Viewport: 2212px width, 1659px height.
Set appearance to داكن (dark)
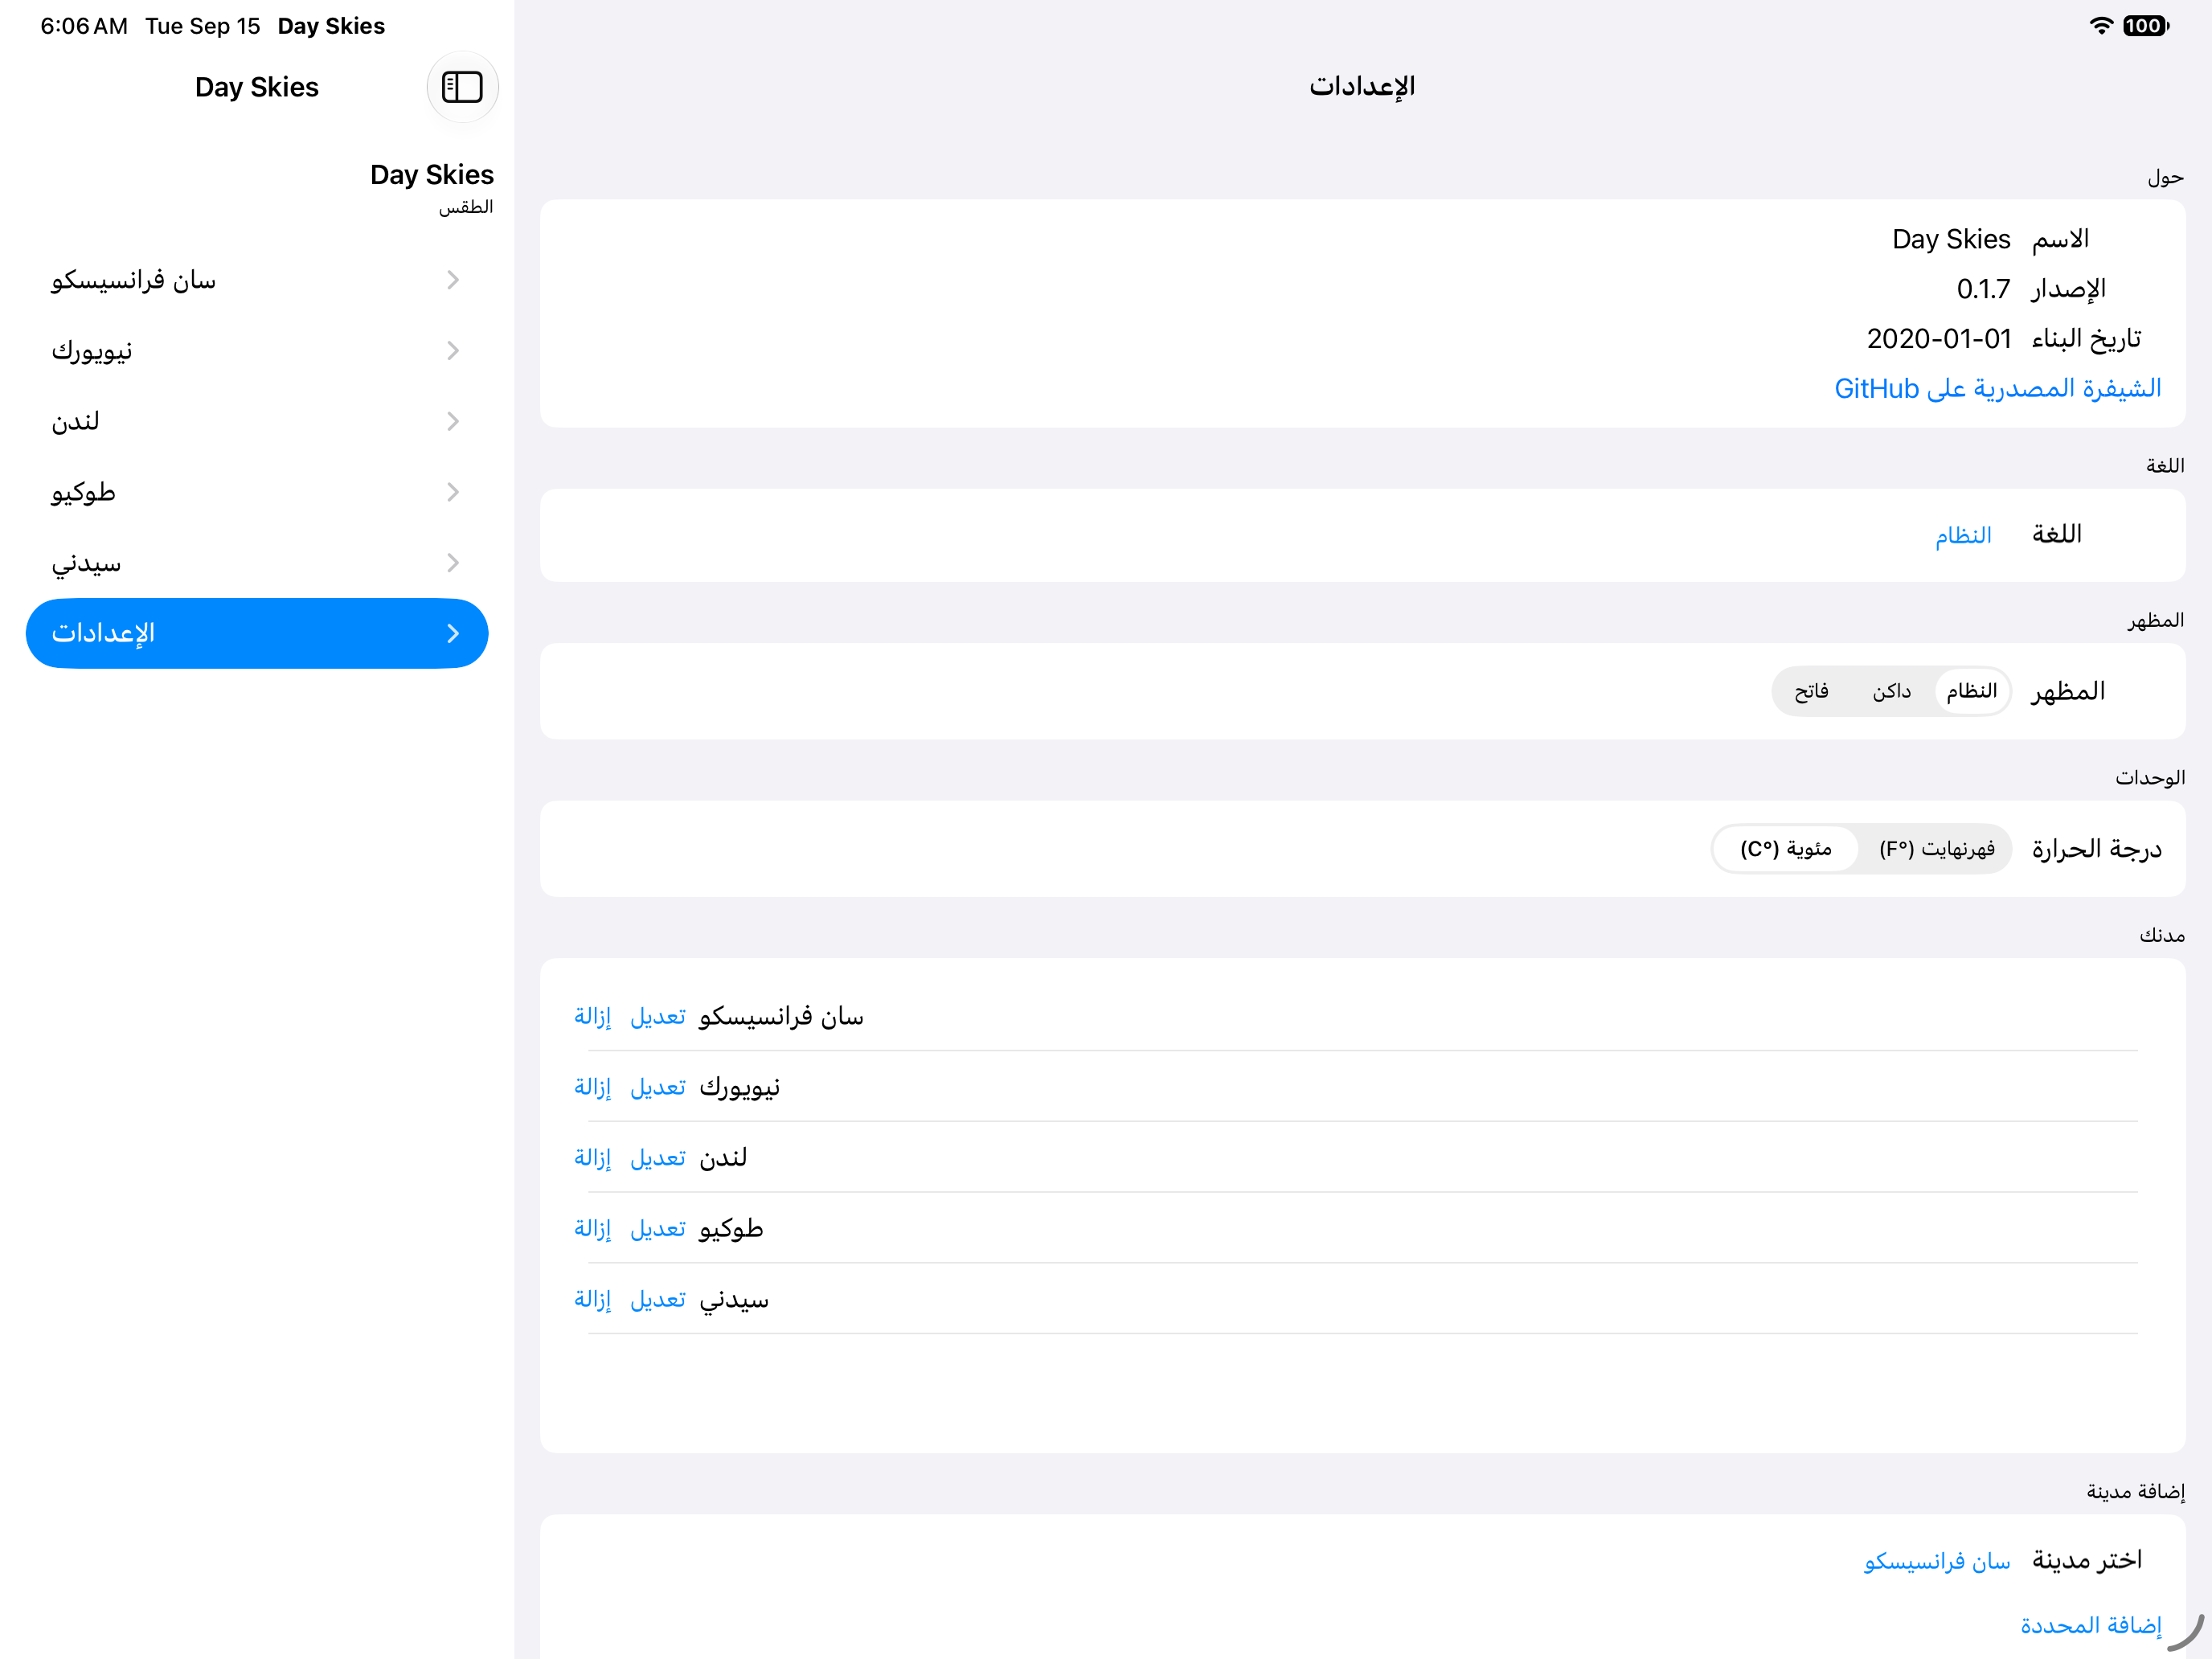click(1892, 691)
